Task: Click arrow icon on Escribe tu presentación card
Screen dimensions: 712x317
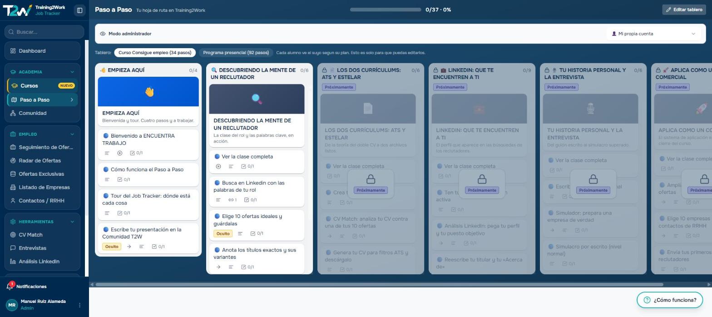Action: click(x=129, y=247)
